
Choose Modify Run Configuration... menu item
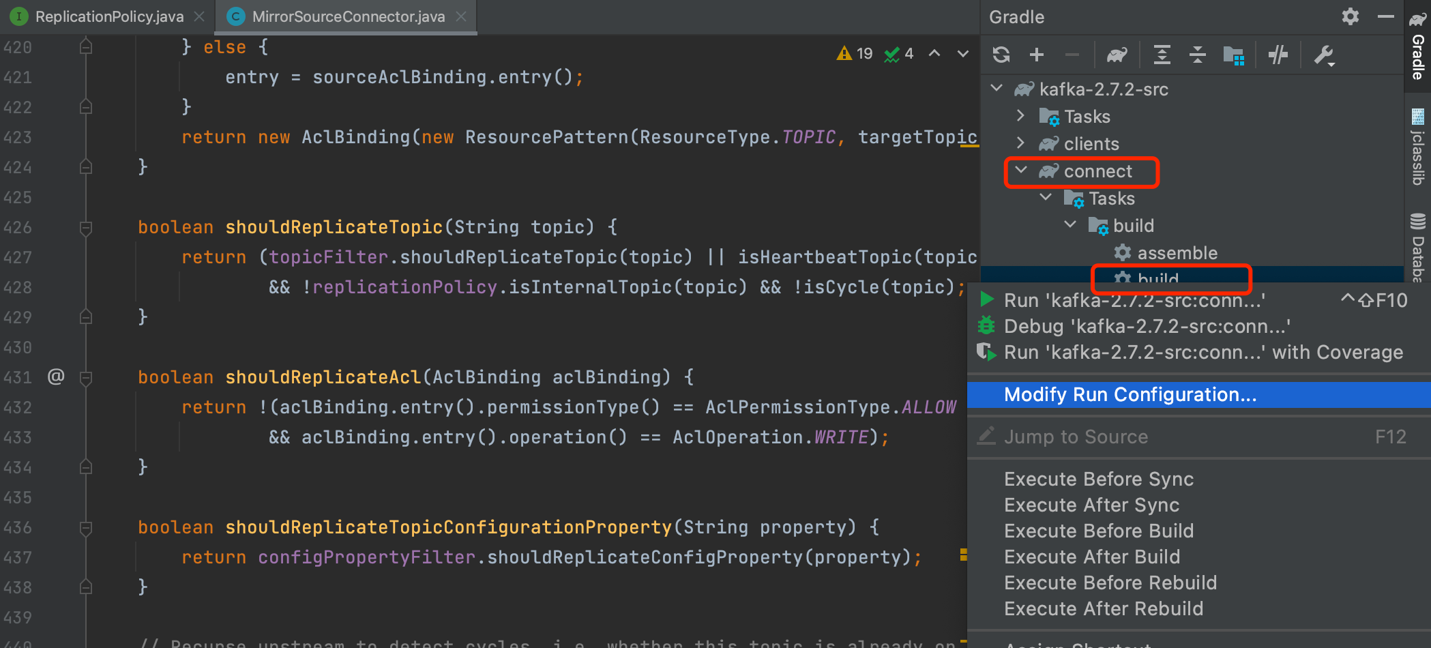tap(1198, 394)
